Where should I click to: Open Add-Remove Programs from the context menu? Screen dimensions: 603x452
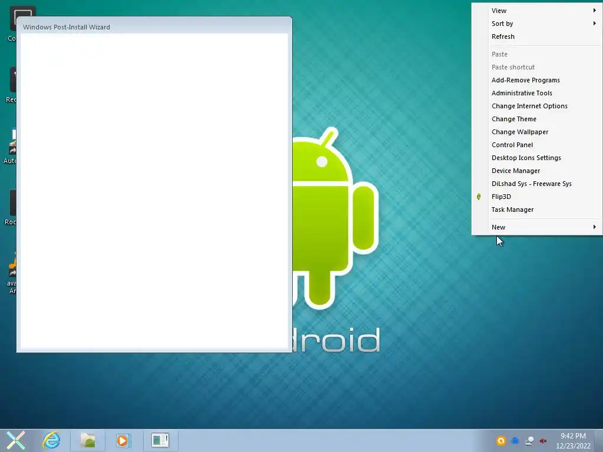537,80
